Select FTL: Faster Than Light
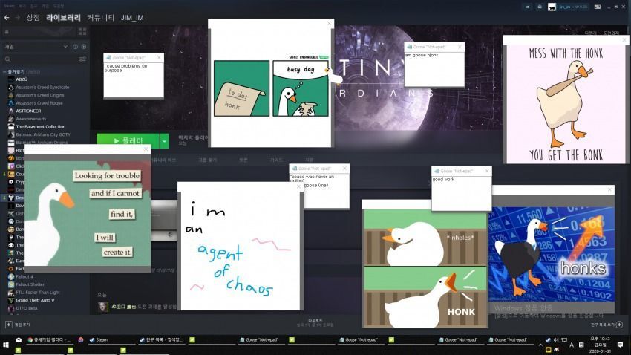Image resolution: width=631 pixels, height=355 pixels. pos(37,293)
